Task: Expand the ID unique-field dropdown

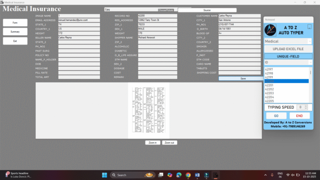Action: [310, 62]
